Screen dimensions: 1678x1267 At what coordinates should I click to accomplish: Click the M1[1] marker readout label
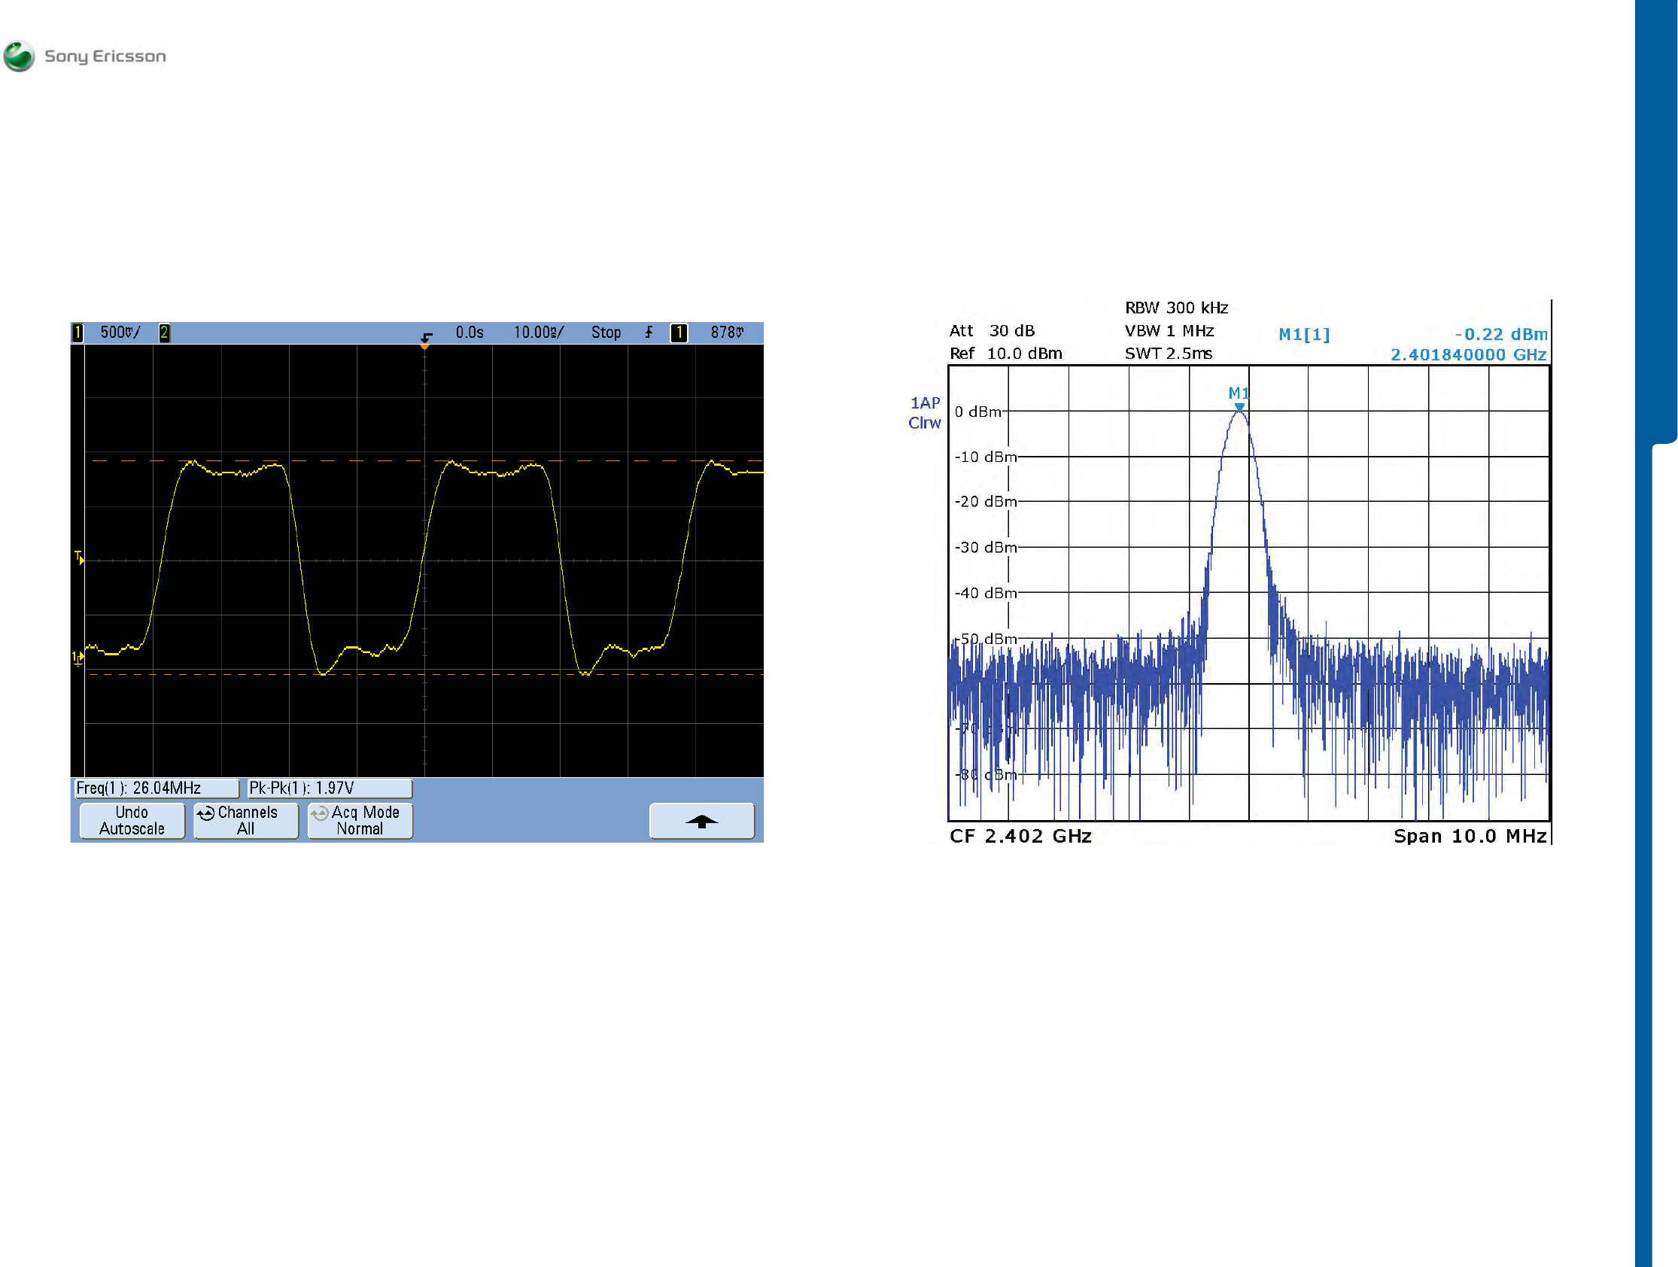[1303, 335]
